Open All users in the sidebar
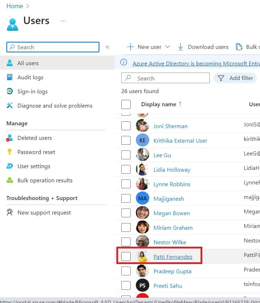The height and width of the screenshot is (303, 260). click(x=57, y=63)
